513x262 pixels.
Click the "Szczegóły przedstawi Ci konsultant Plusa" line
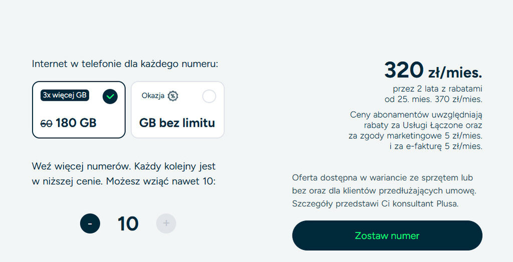coord(375,203)
